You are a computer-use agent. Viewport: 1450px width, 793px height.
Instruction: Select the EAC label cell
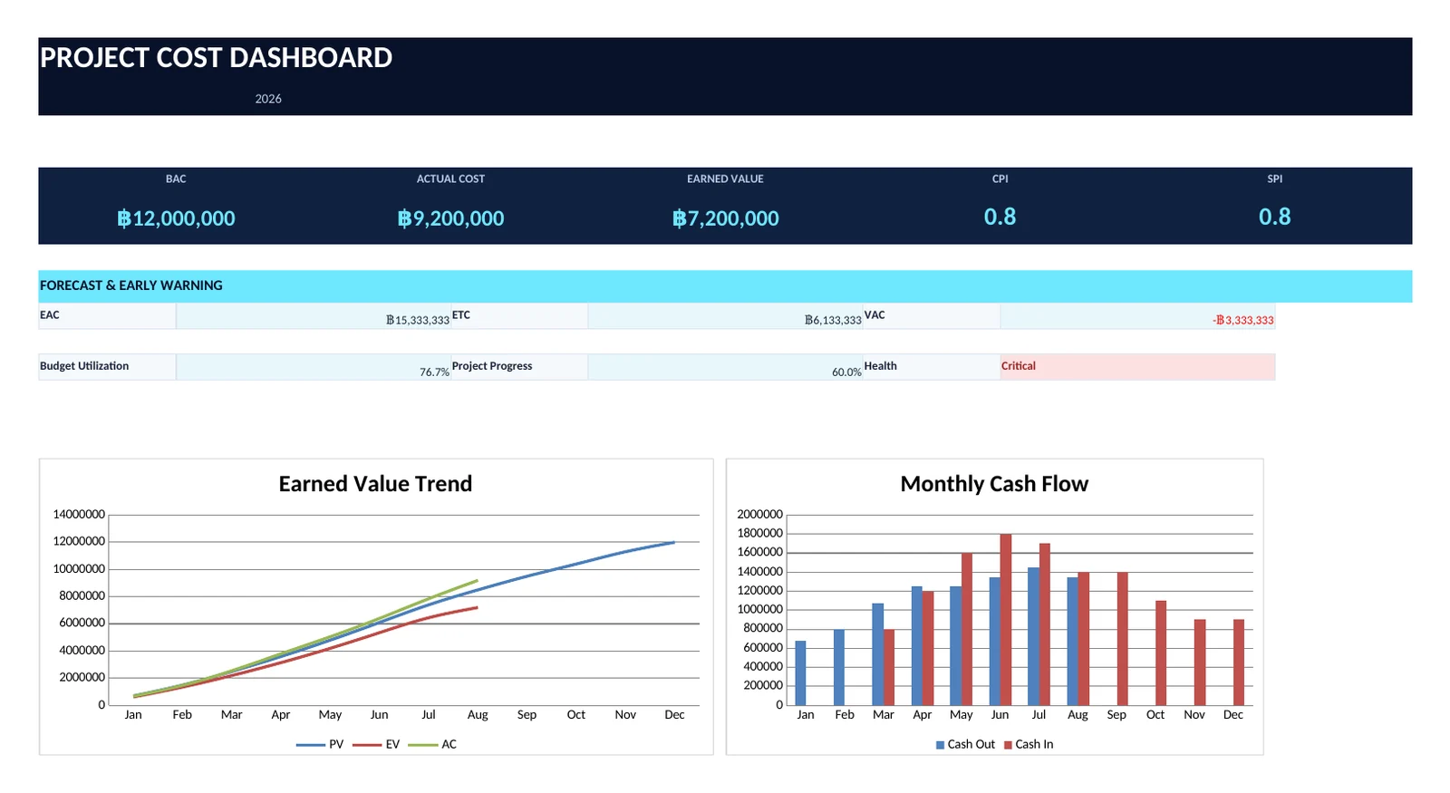[x=107, y=316]
